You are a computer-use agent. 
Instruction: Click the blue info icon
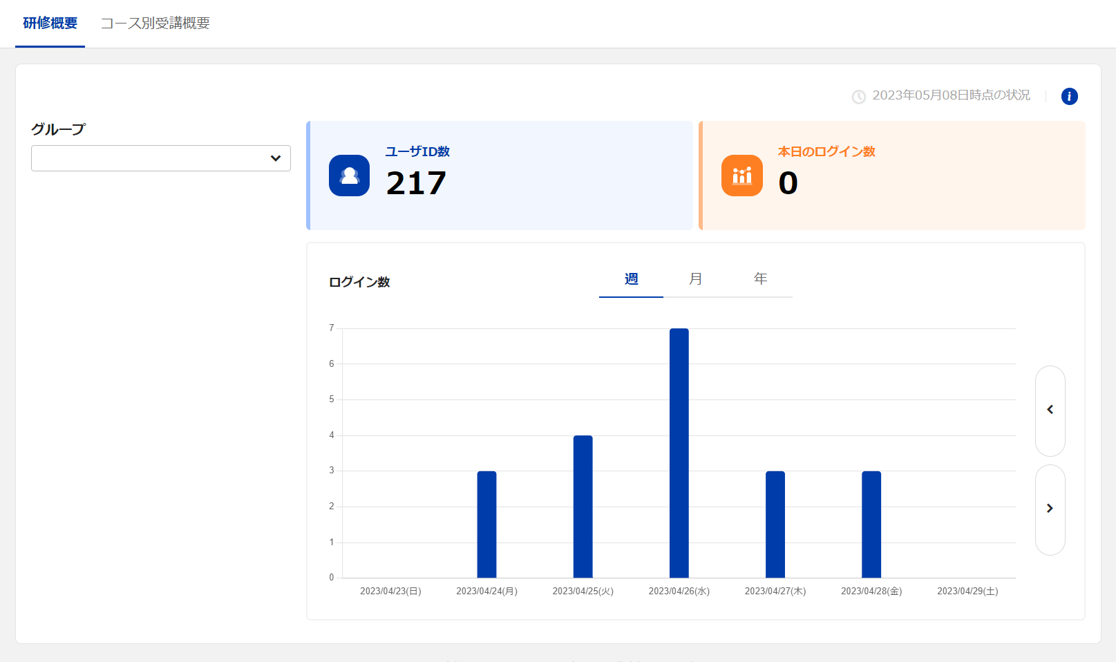point(1069,96)
